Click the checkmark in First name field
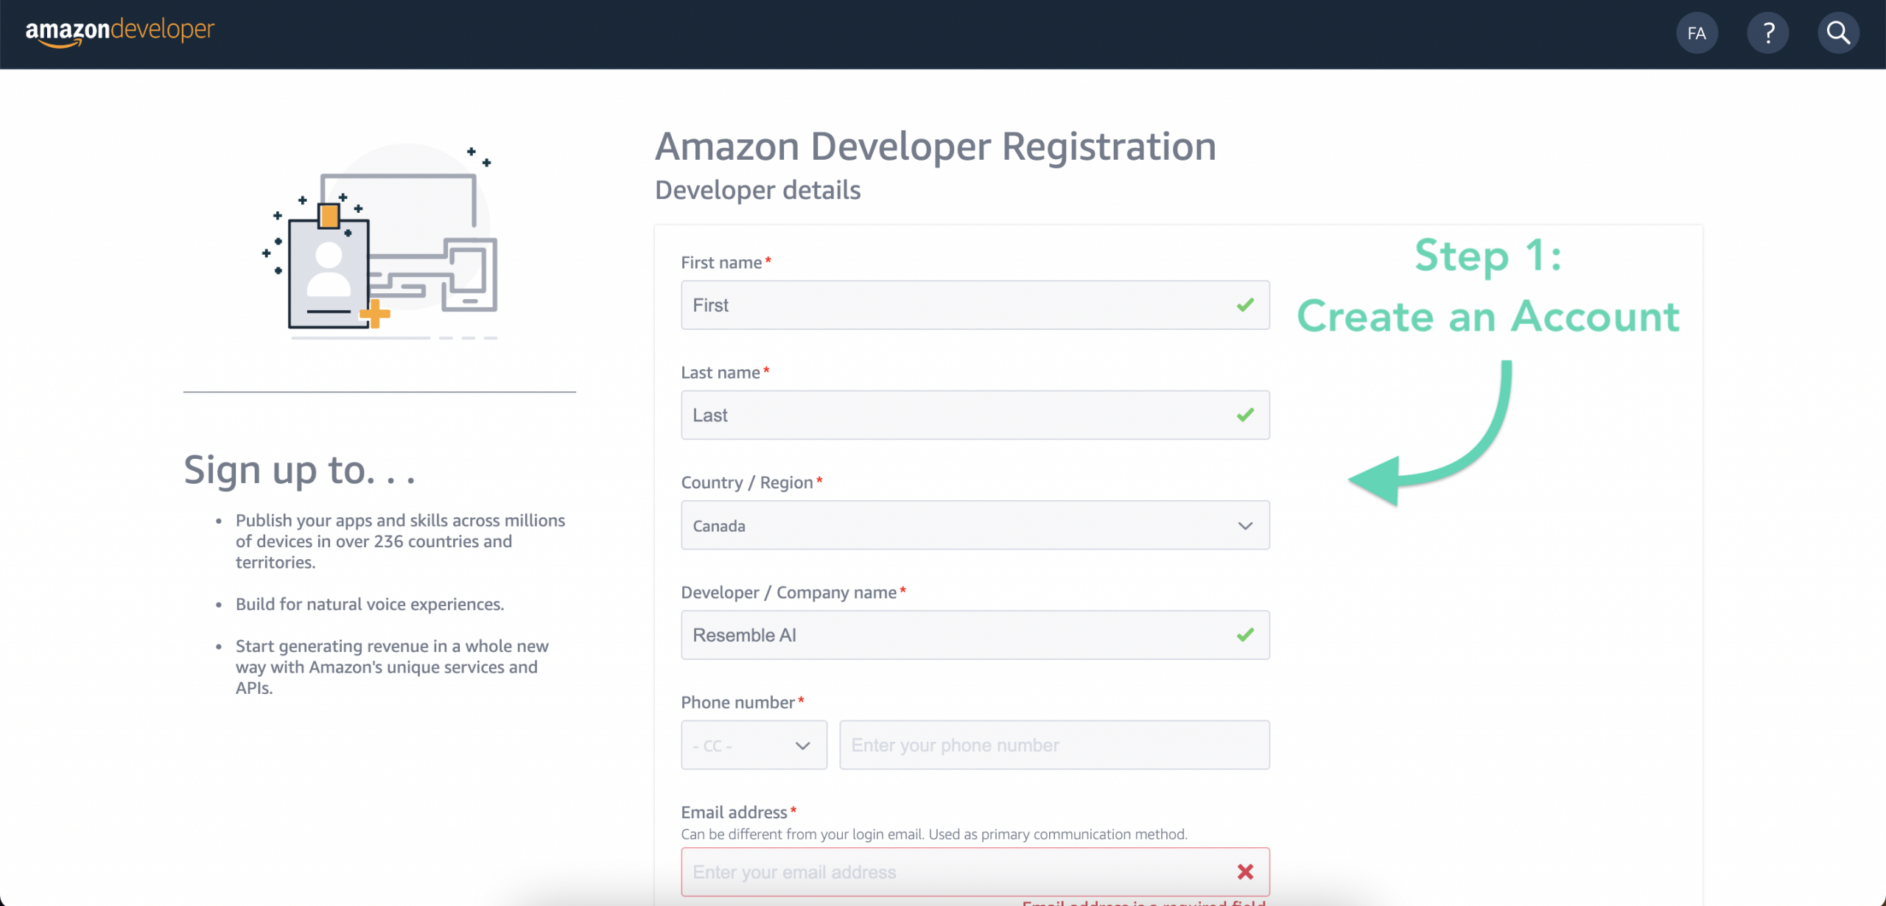Screen dimensions: 1886x906 1245,304
